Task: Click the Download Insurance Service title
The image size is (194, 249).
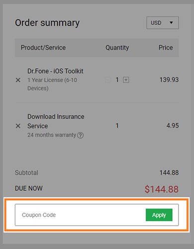Action: pos(56,121)
